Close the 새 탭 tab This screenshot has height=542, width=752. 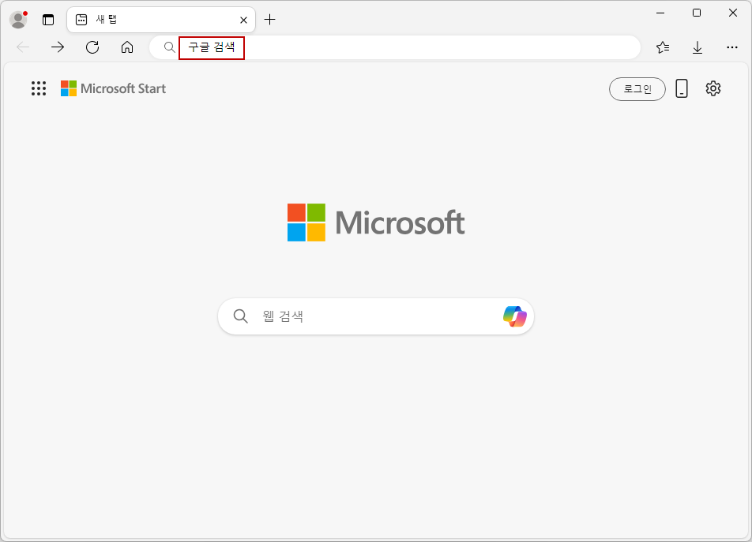click(243, 20)
